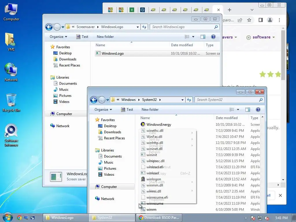
Task: Switch to System32 taskbar button
Action: 112,218
